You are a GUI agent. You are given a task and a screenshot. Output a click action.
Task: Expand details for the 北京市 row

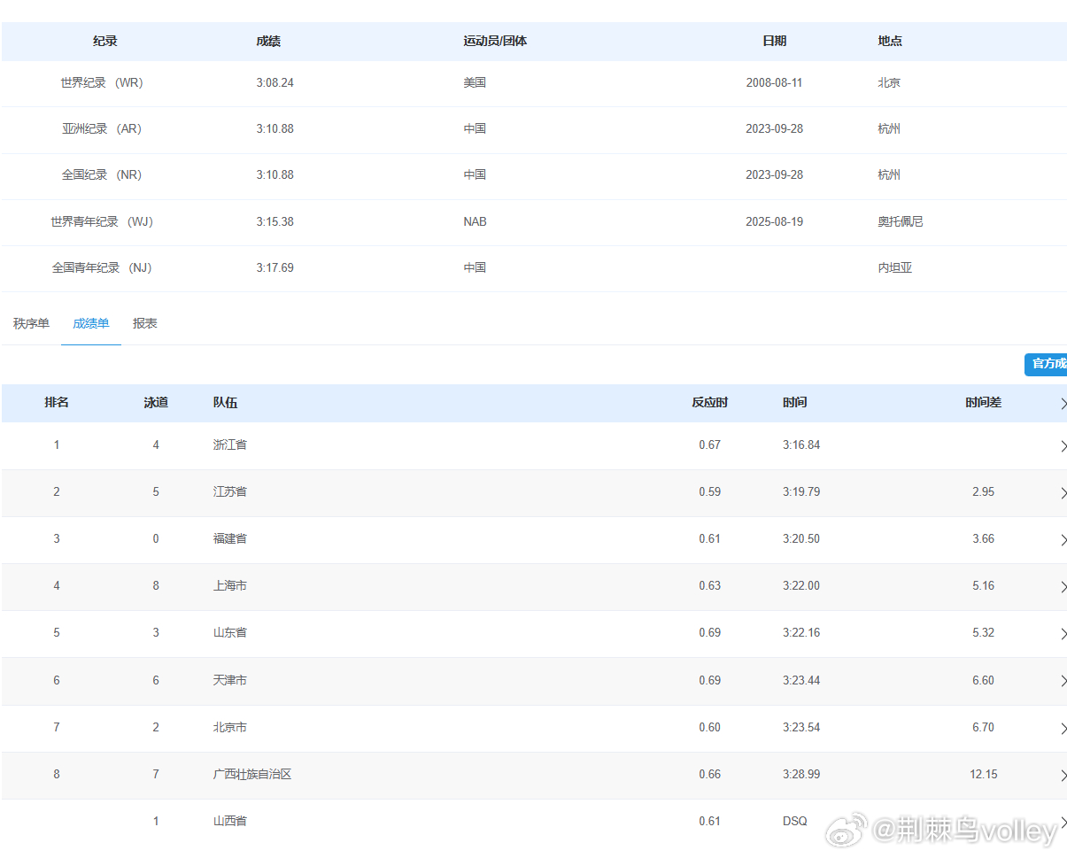coord(1063,729)
